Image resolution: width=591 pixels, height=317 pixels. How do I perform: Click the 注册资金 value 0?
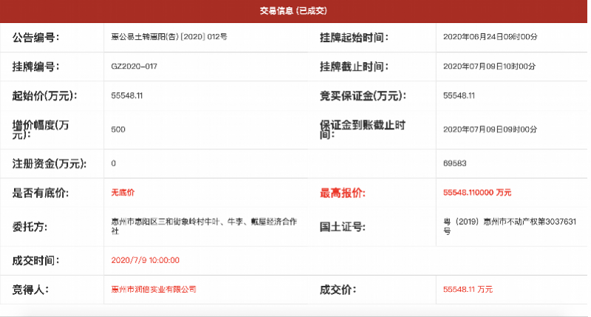pyautogui.click(x=113, y=163)
